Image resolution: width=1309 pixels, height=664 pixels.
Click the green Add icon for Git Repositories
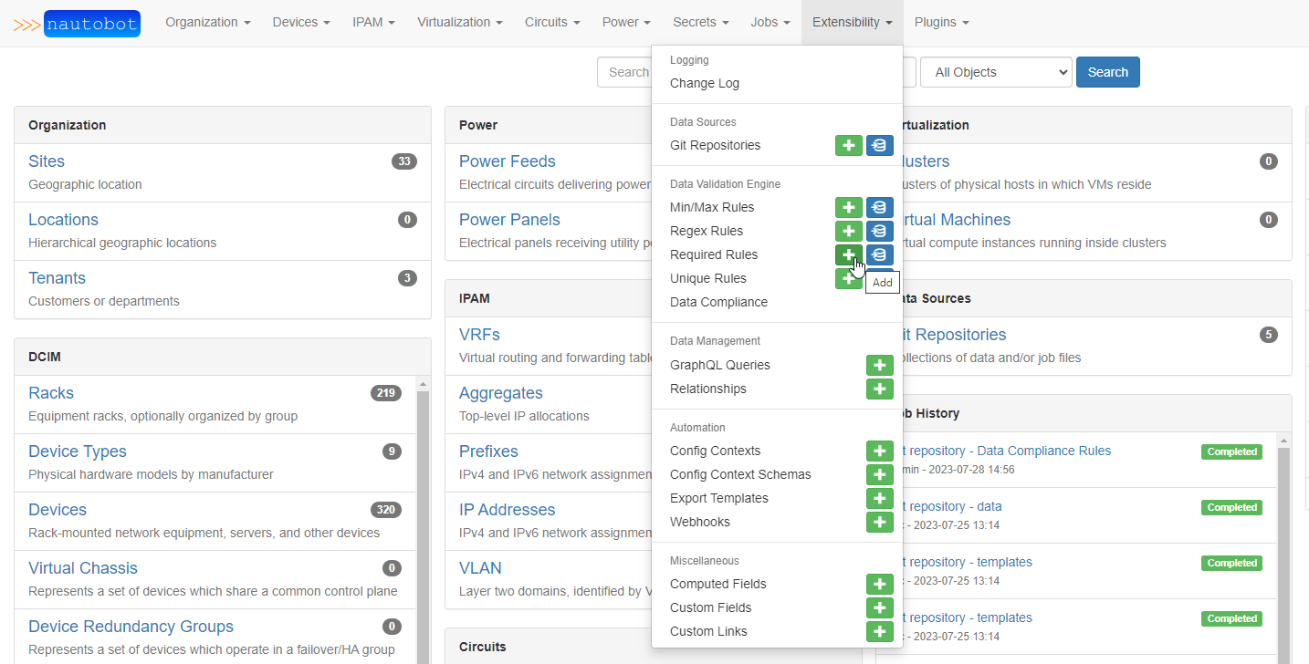(x=848, y=145)
